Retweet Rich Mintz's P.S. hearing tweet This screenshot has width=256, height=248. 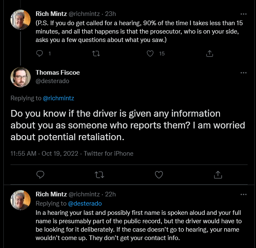pos(96,53)
